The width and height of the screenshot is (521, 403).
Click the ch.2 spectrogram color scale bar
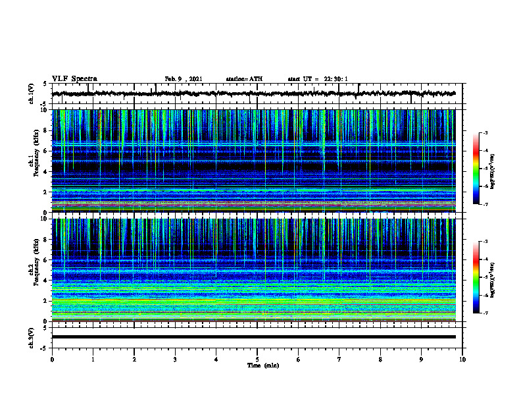pyautogui.click(x=476, y=277)
